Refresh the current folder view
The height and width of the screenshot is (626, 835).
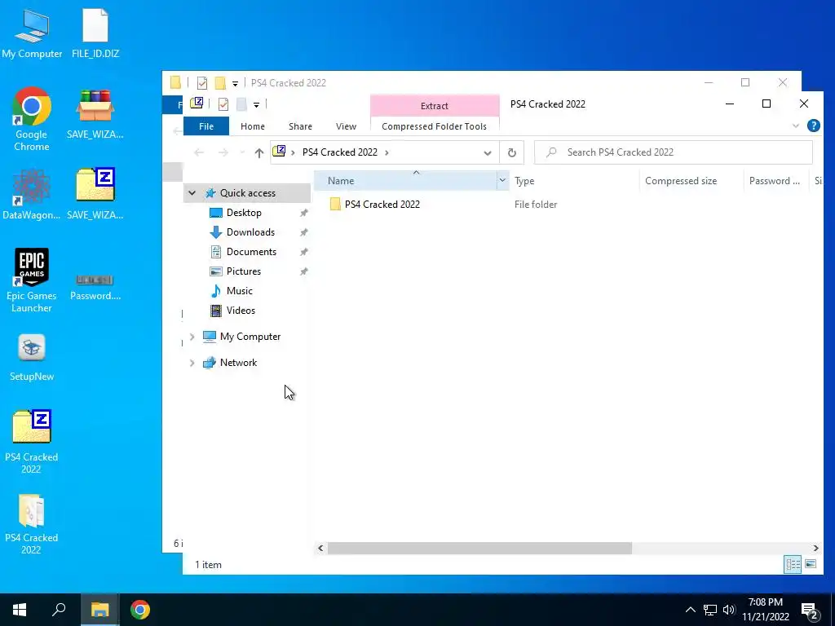click(x=512, y=152)
